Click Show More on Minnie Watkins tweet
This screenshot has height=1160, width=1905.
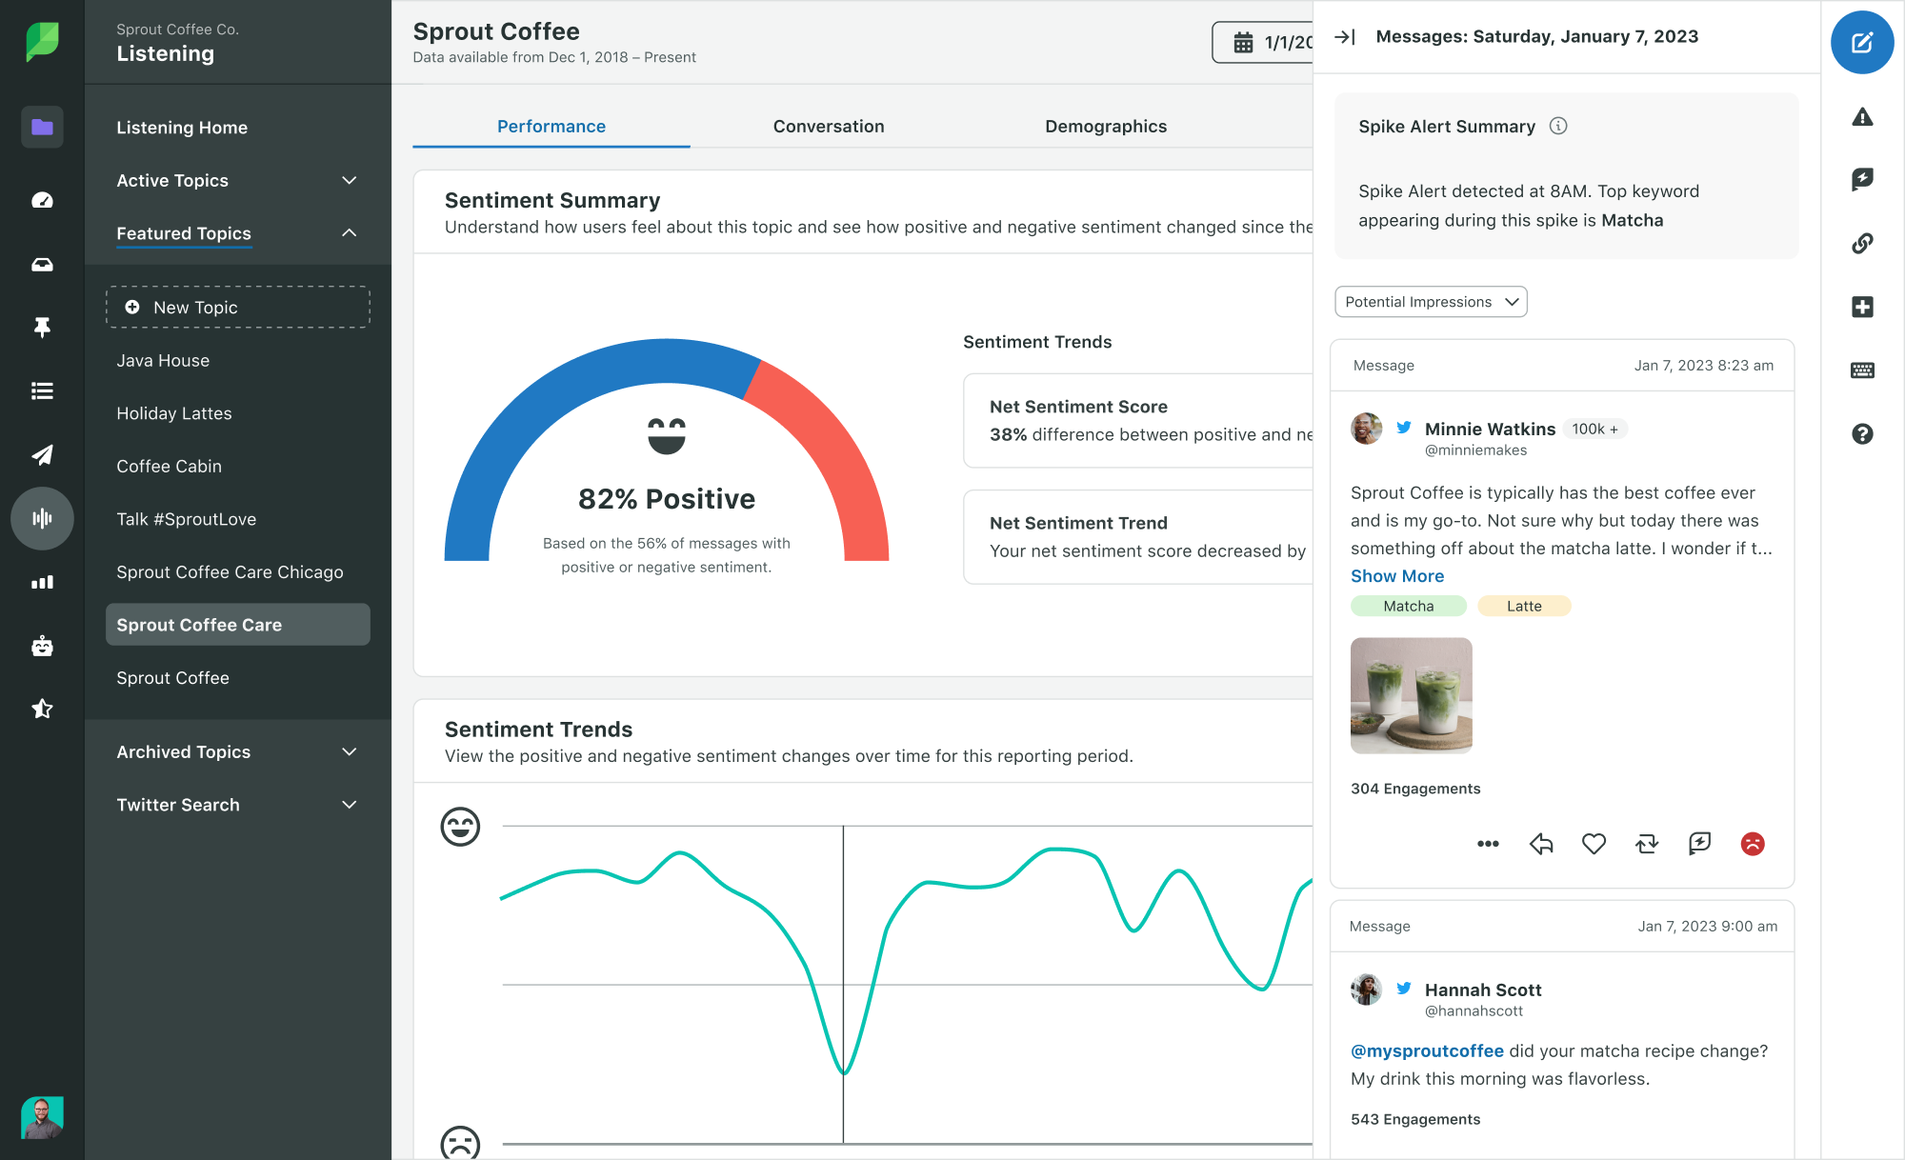[x=1397, y=575]
